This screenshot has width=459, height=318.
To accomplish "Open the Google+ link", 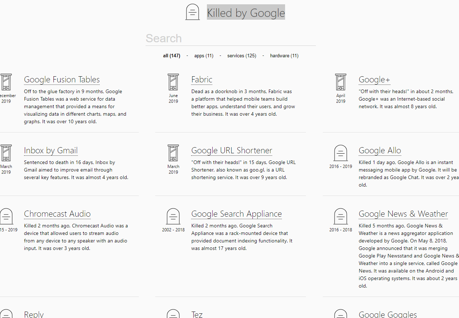I will pos(374,79).
